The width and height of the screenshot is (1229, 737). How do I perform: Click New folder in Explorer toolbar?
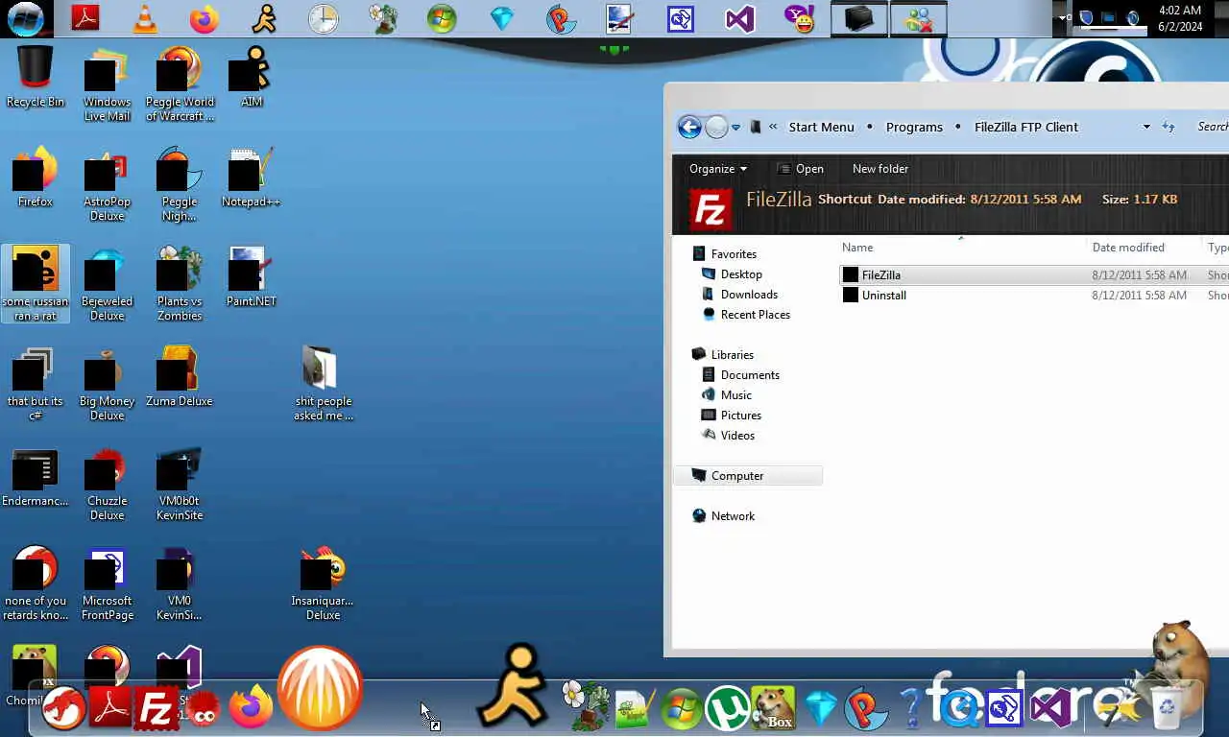point(880,169)
